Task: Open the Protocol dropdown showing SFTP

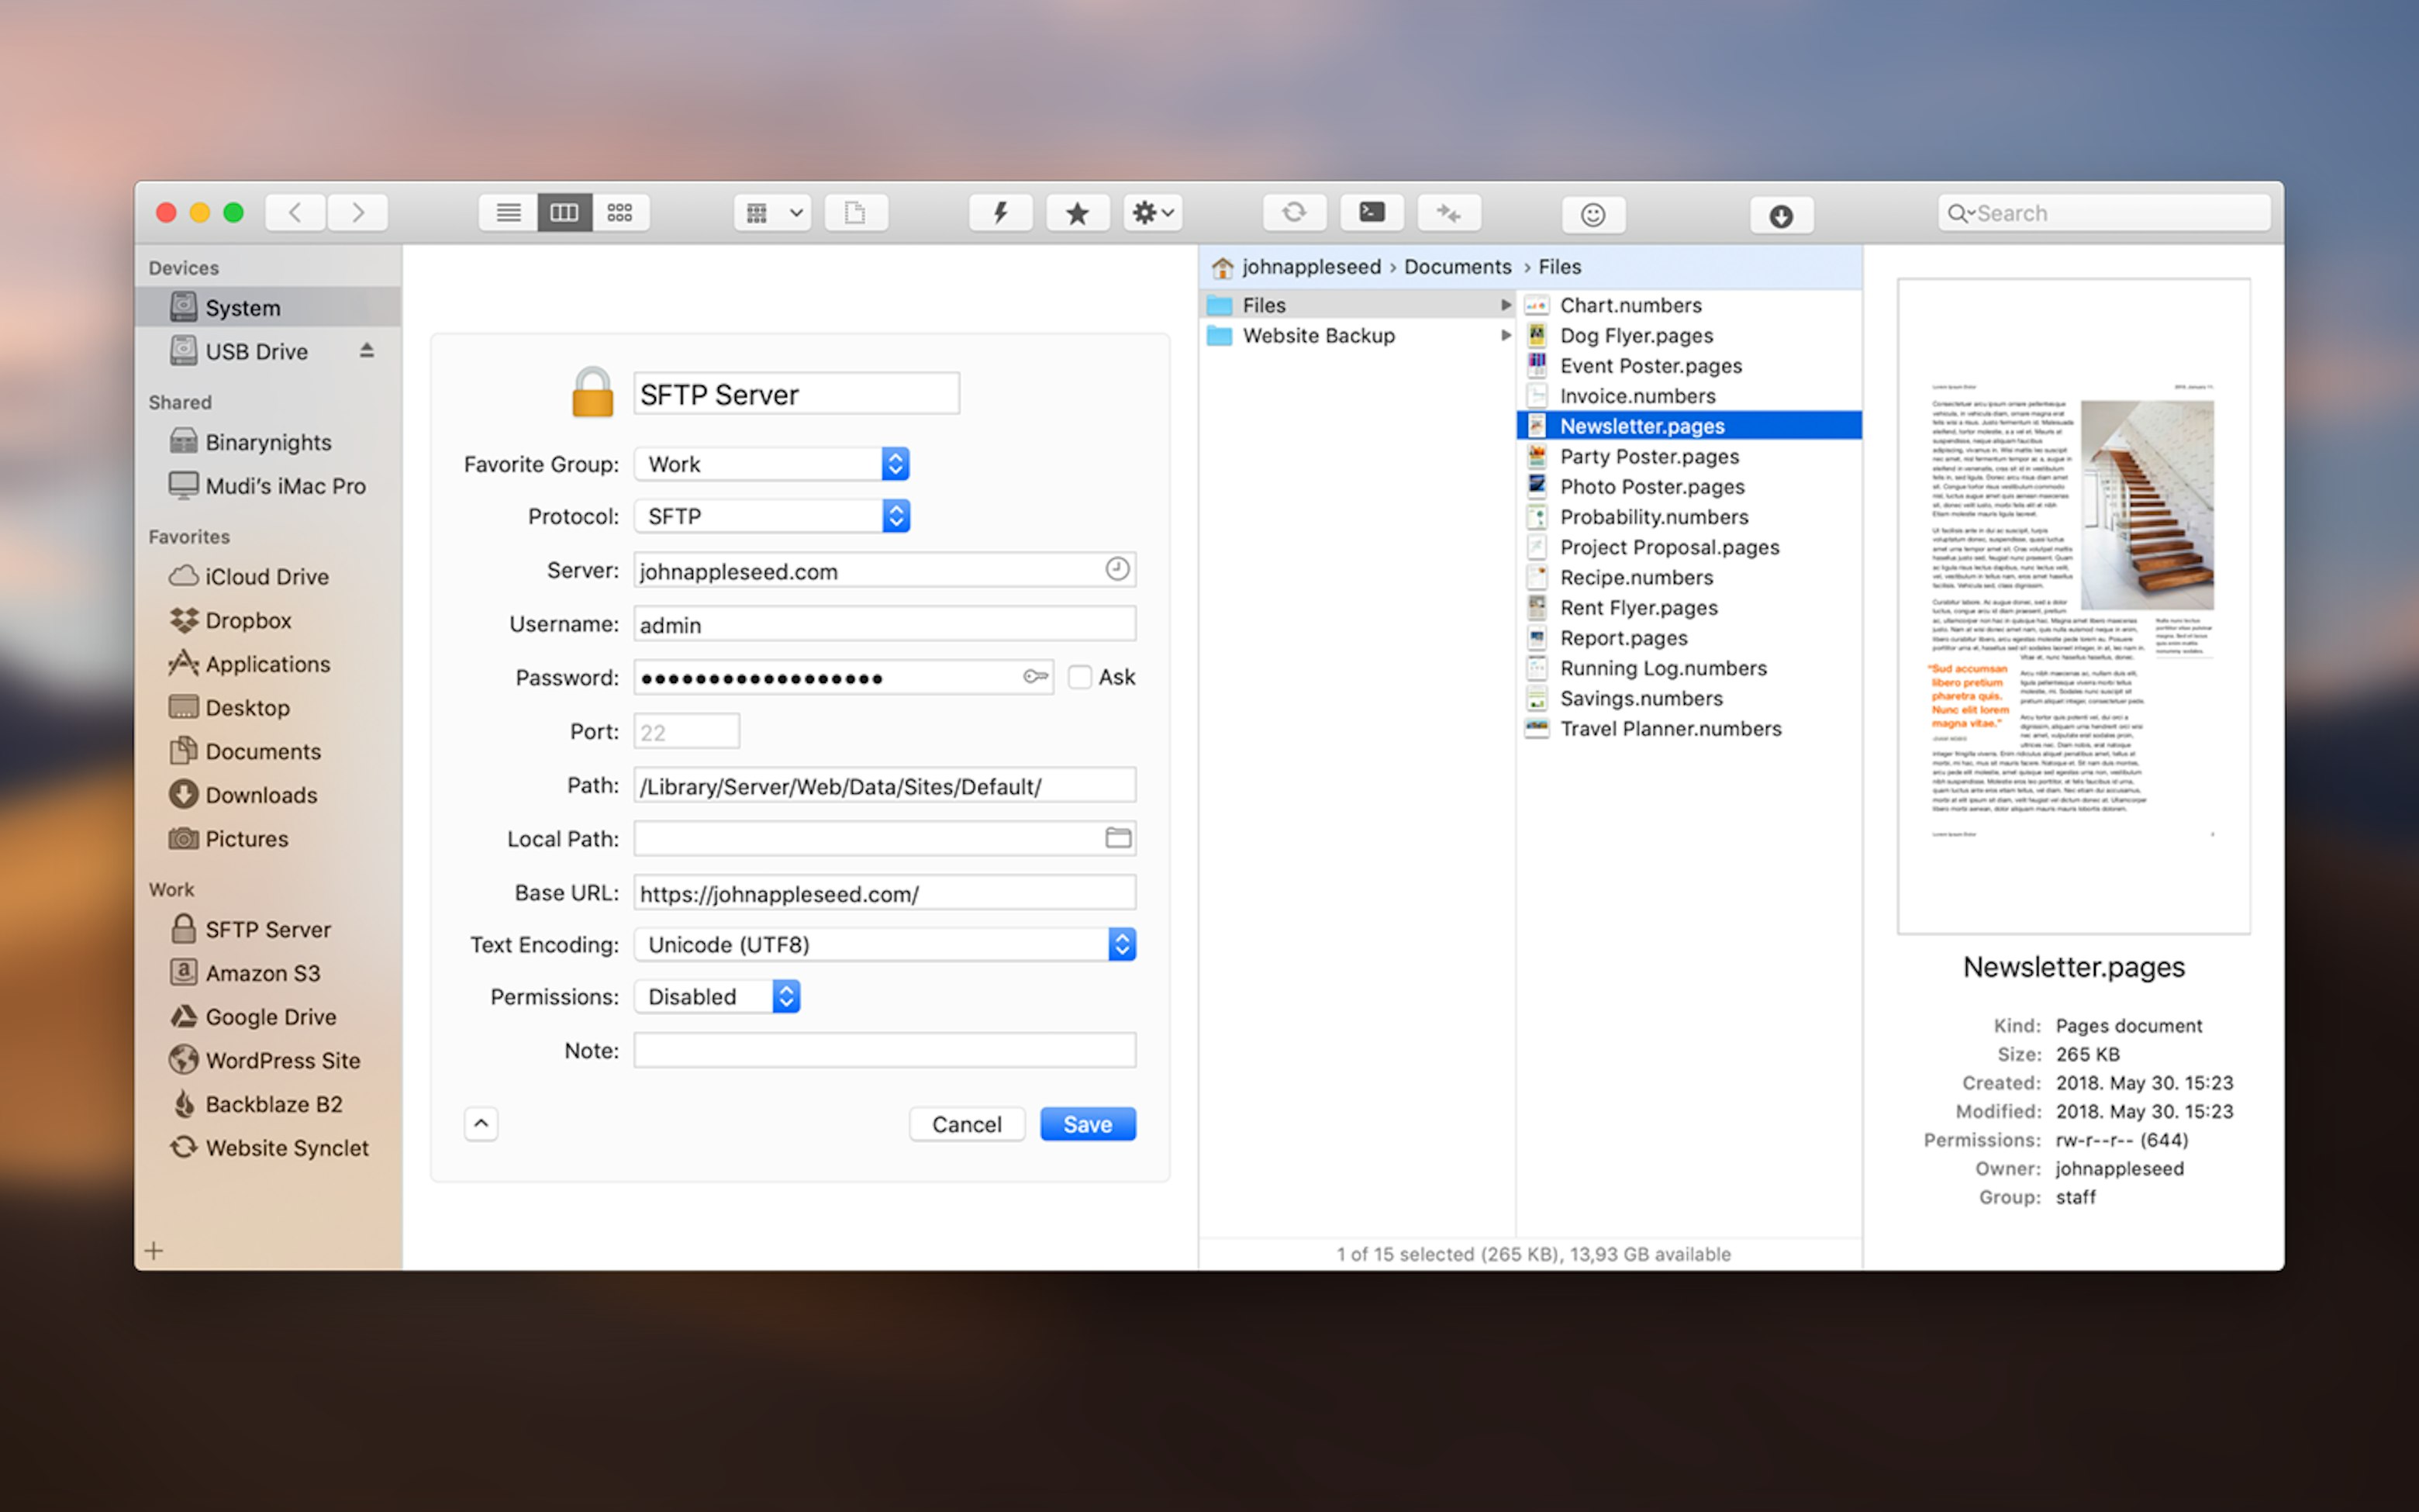Action: pos(895,516)
